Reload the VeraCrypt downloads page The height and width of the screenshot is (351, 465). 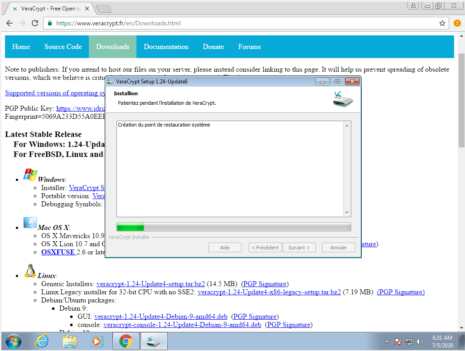coord(35,23)
